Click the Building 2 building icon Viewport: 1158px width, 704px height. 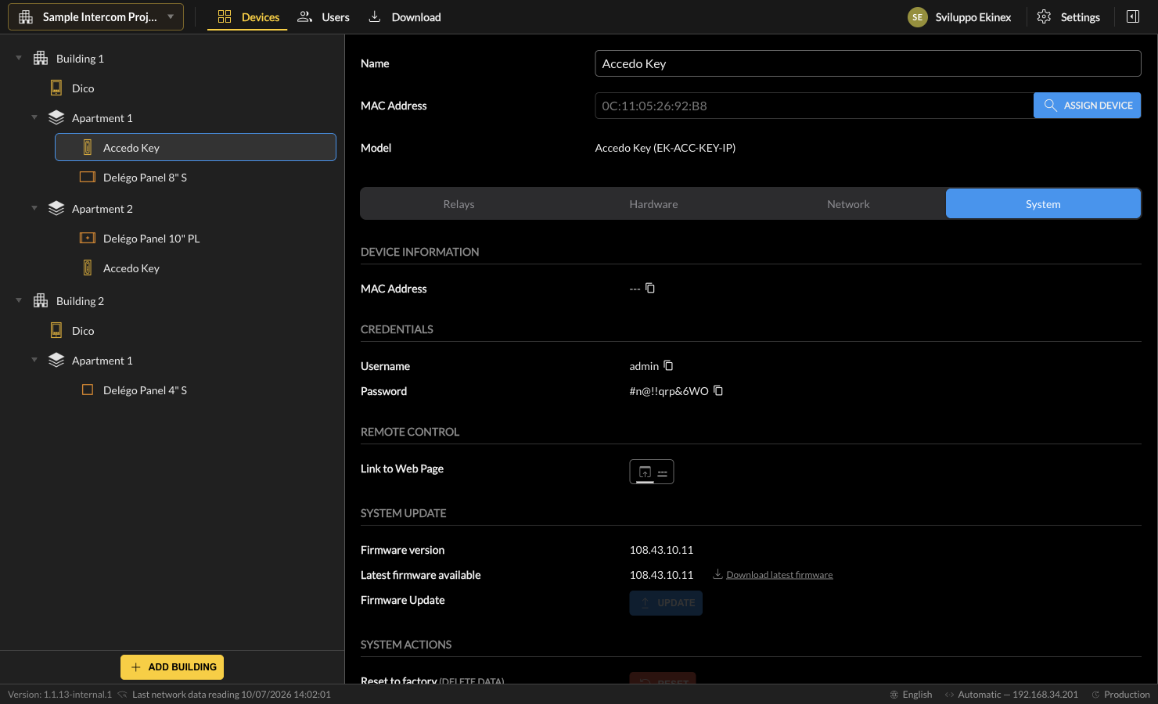point(41,300)
